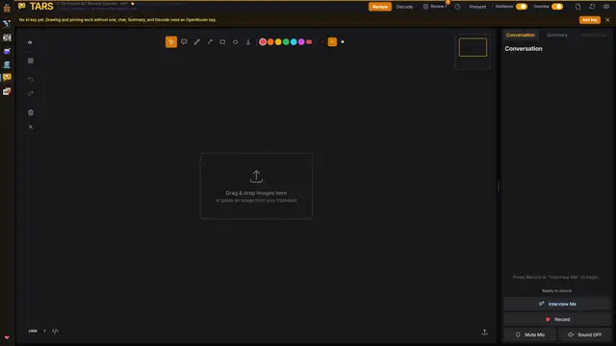Switch to Decode mode
616x346 pixels.
(404, 7)
